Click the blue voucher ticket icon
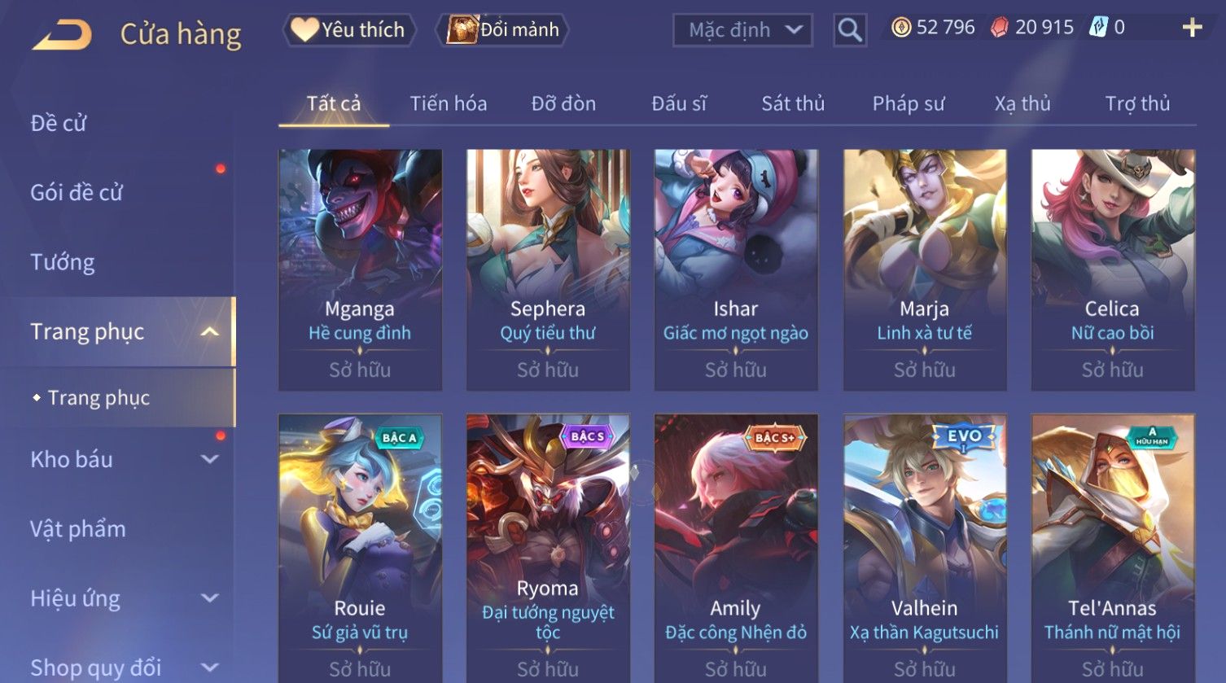1226x683 pixels. [x=1098, y=28]
